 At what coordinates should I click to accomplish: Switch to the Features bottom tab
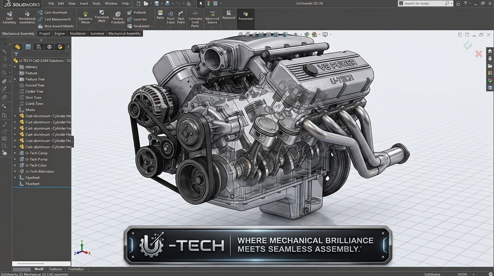click(56, 269)
